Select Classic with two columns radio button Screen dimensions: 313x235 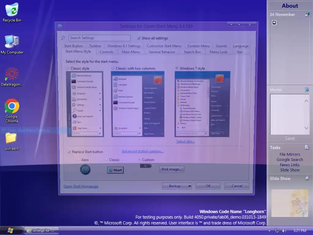coord(113,68)
